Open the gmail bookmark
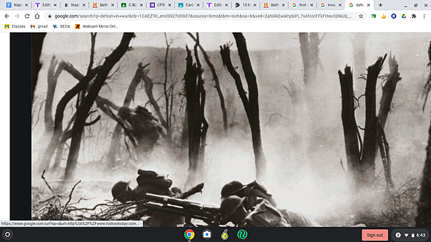Screen dimensions: 431x242 click(x=39, y=26)
